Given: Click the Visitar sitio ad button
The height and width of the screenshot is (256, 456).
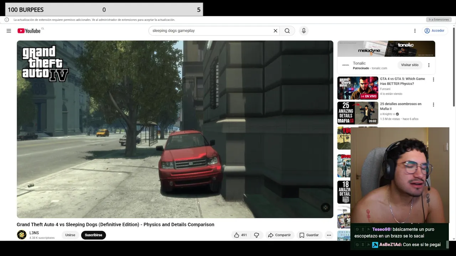Looking at the screenshot, I should tap(410, 65).
